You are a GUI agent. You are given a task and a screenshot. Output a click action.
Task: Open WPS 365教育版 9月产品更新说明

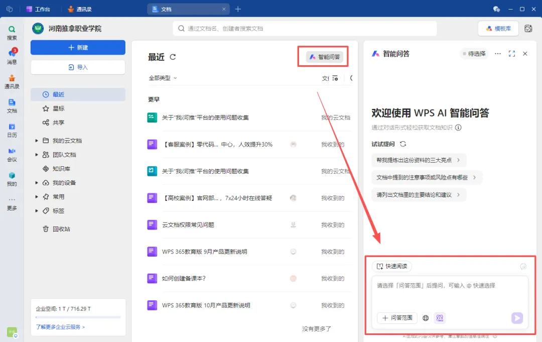(x=204, y=252)
